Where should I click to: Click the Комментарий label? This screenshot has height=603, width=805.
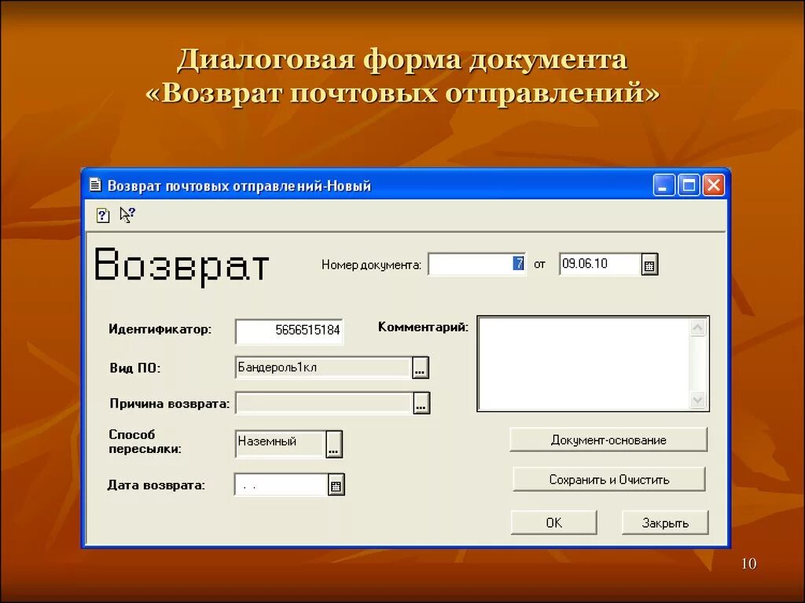(423, 327)
